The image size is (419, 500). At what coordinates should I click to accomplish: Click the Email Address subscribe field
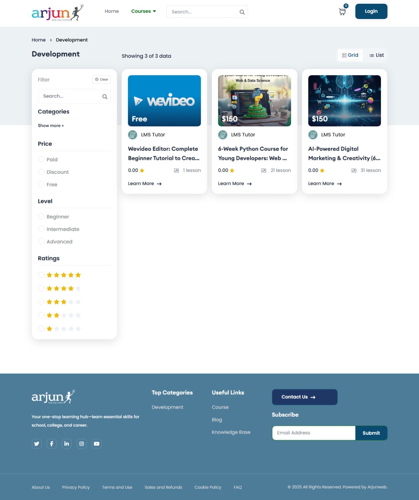[313, 433]
